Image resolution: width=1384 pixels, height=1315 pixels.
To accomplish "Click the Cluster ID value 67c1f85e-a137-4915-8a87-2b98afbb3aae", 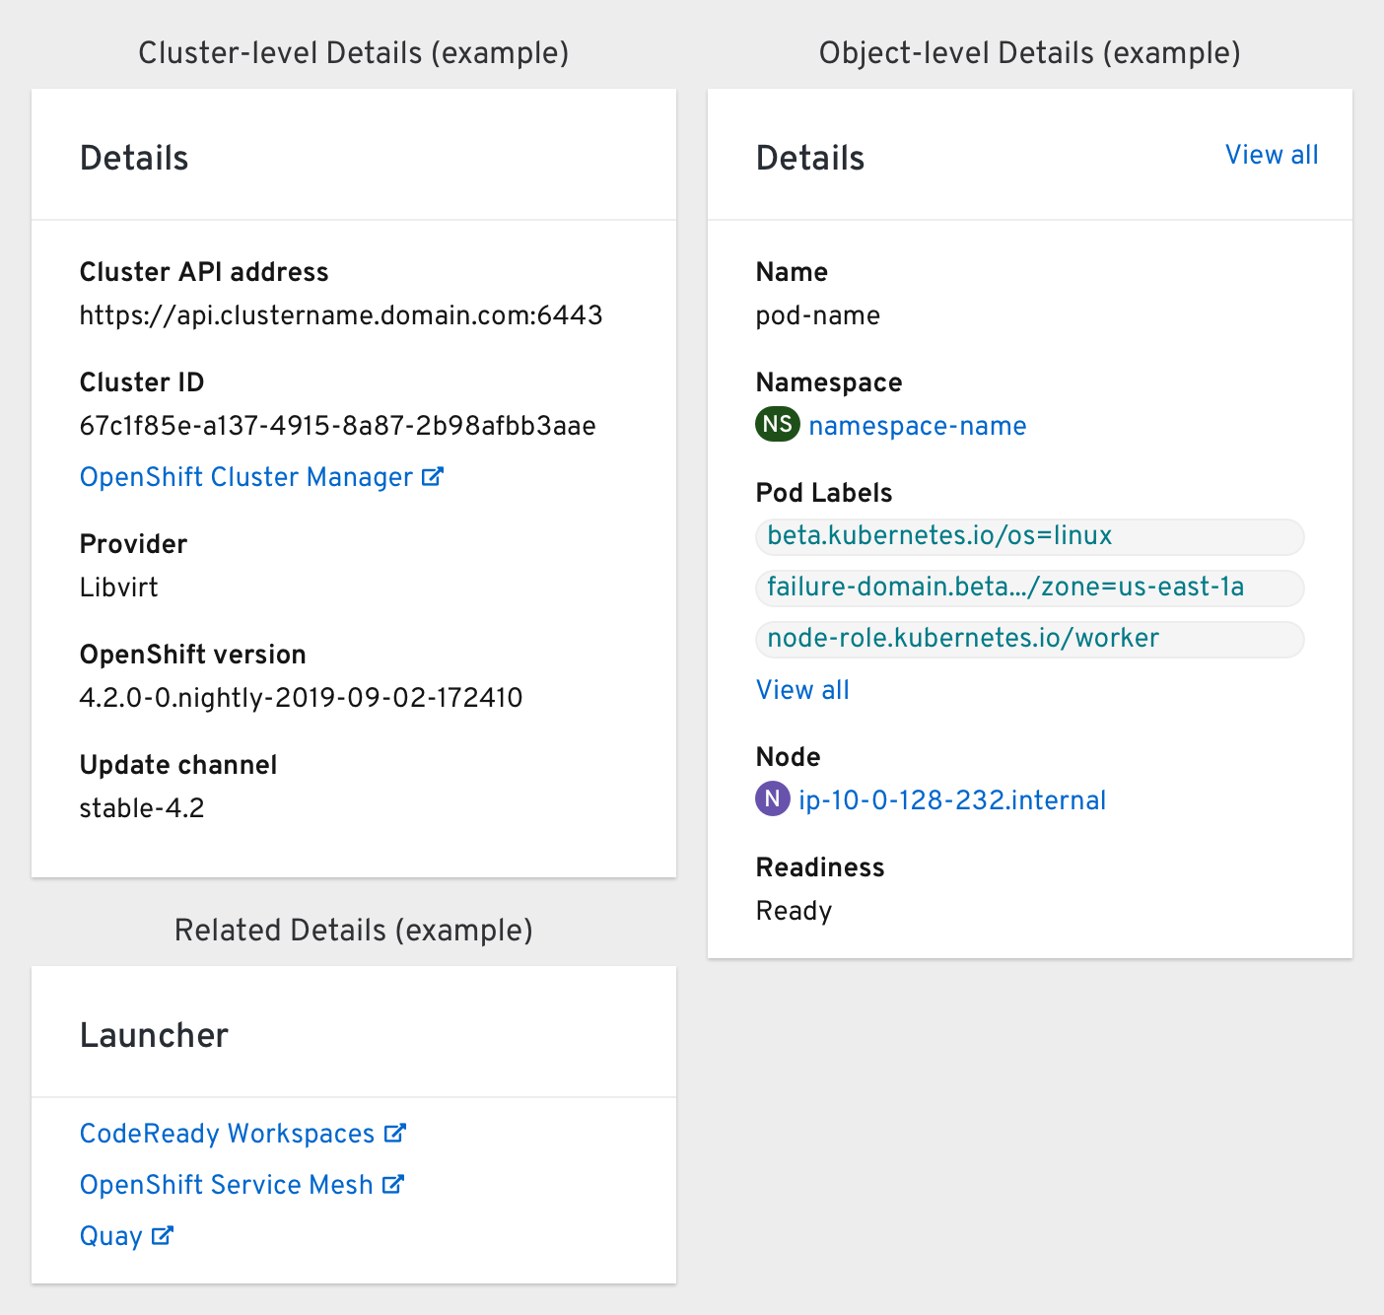I will pos(338,426).
